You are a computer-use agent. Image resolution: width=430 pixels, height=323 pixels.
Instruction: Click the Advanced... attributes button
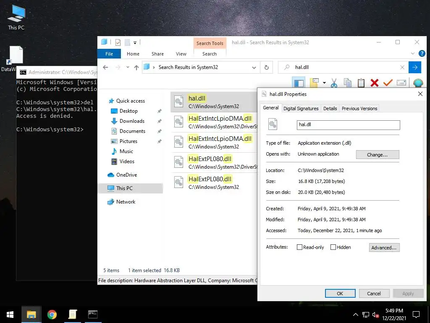pos(384,247)
